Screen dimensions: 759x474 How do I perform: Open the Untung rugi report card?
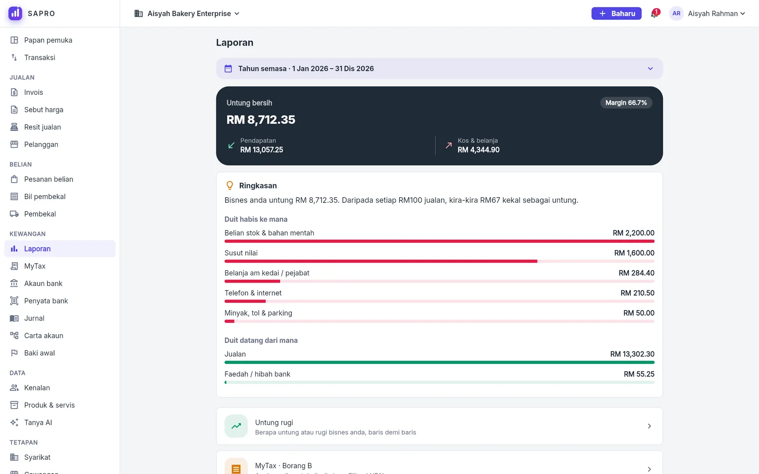click(439, 426)
